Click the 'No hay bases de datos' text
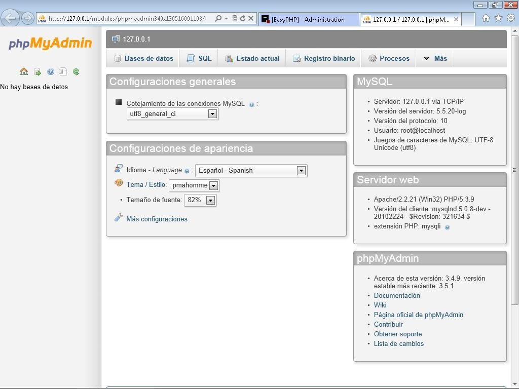The width and height of the screenshot is (519, 389). [x=34, y=87]
